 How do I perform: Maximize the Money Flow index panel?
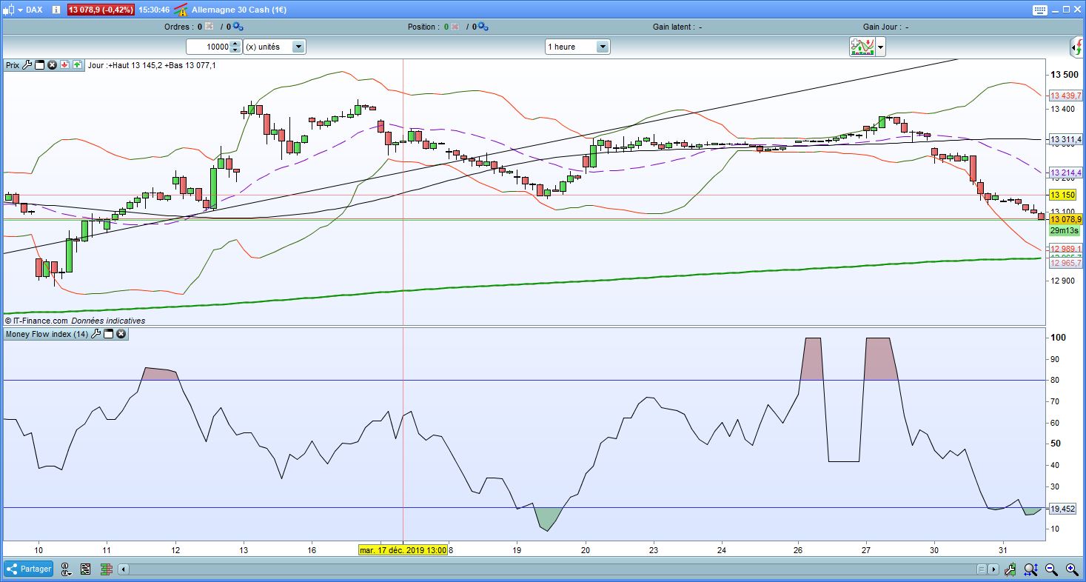click(108, 334)
